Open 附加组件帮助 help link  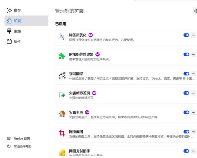(x=22, y=146)
